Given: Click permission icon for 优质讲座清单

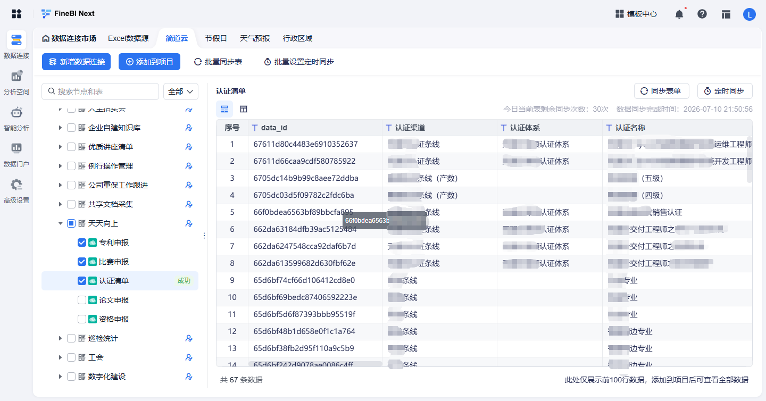Looking at the screenshot, I should [x=188, y=147].
